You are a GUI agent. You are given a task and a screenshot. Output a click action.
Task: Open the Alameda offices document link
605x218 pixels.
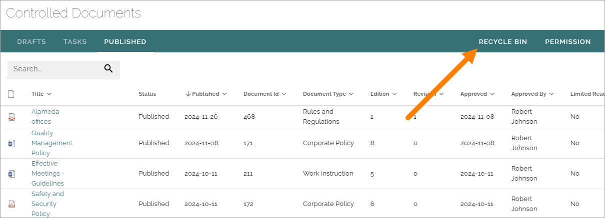point(45,116)
